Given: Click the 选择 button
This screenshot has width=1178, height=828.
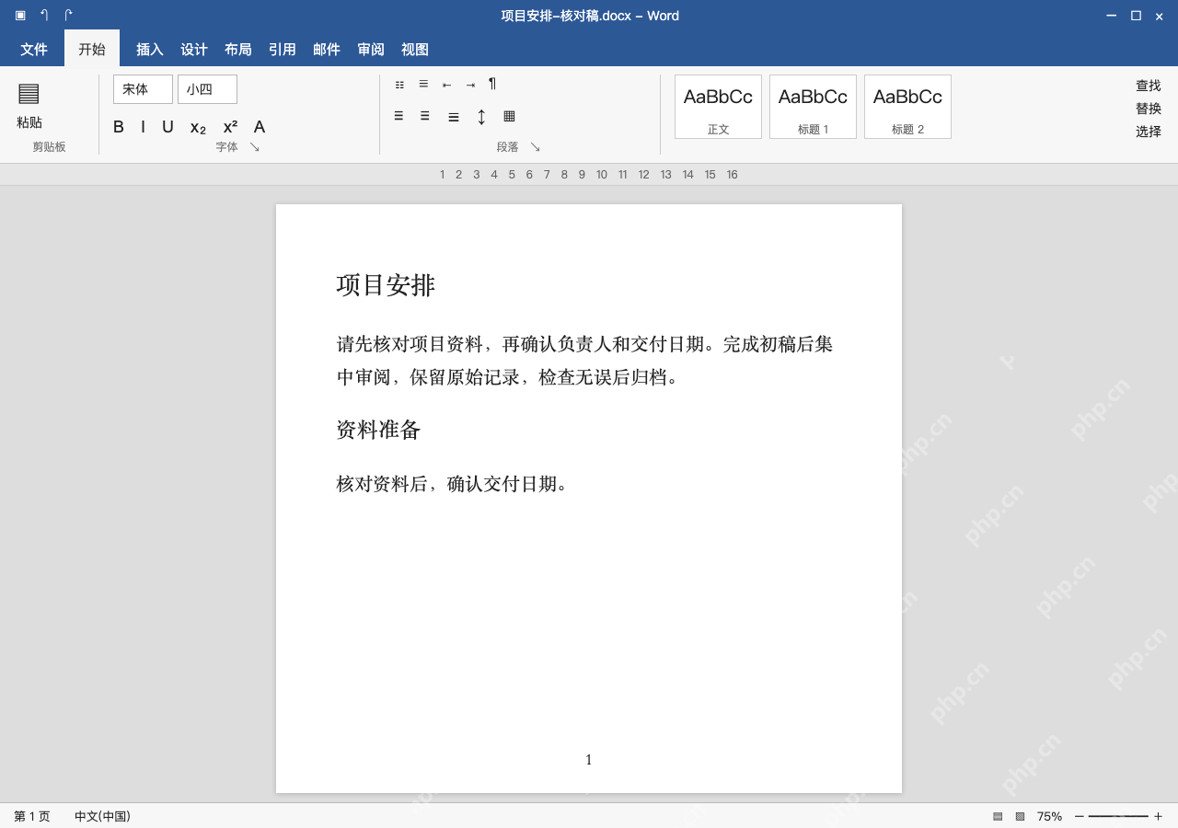Looking at the screenshot, I should click(x=1149, y=132).
